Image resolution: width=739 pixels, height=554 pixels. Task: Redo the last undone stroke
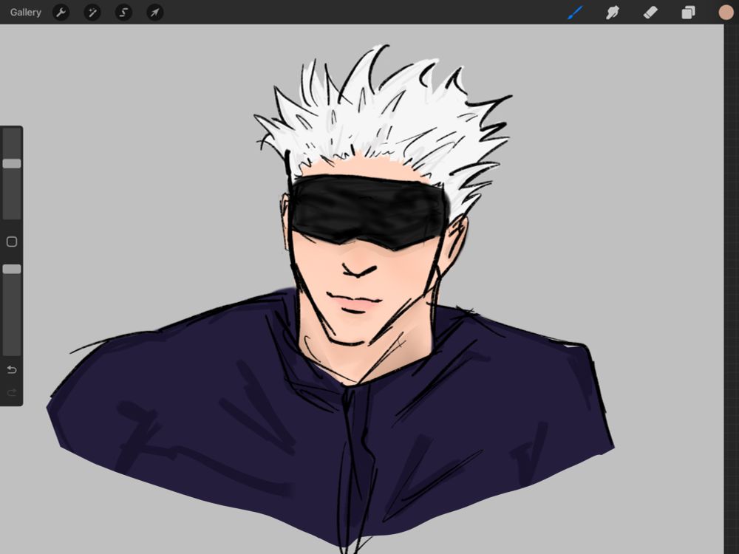click(x=12, y=392)
